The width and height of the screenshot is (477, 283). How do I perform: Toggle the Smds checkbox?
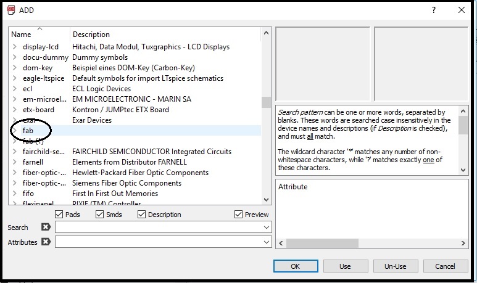(x=99, y=215)
